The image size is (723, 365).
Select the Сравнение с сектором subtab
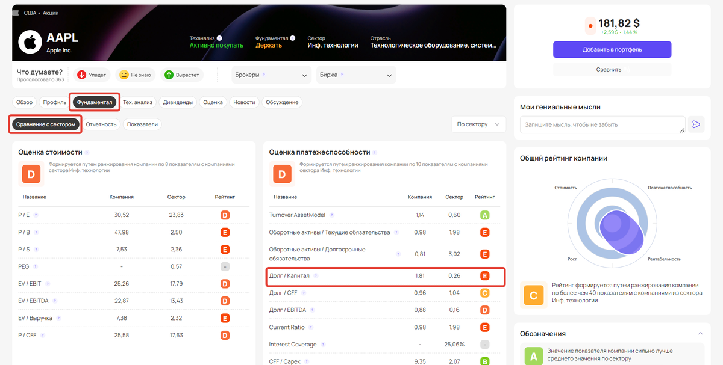pos(46,124)
